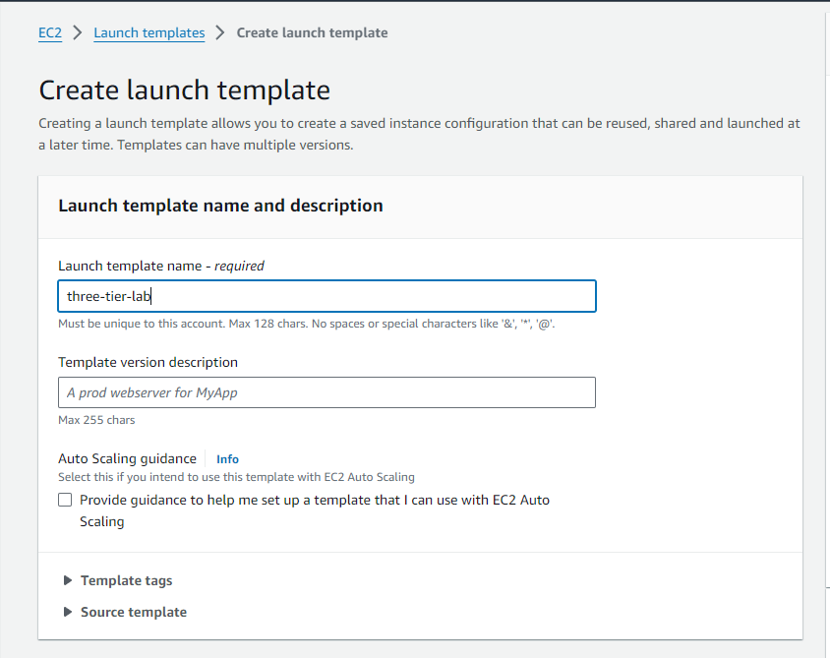Click the EC2 breadcrumb link

pyautogui.click(x=50, y=32)
